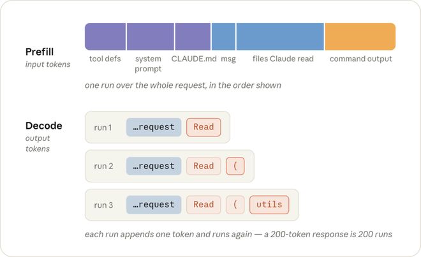Image resolution: width=421 pixels, height=257 pixels.
Task: Select the …request chip in run 2
Action: click(154, 166)
